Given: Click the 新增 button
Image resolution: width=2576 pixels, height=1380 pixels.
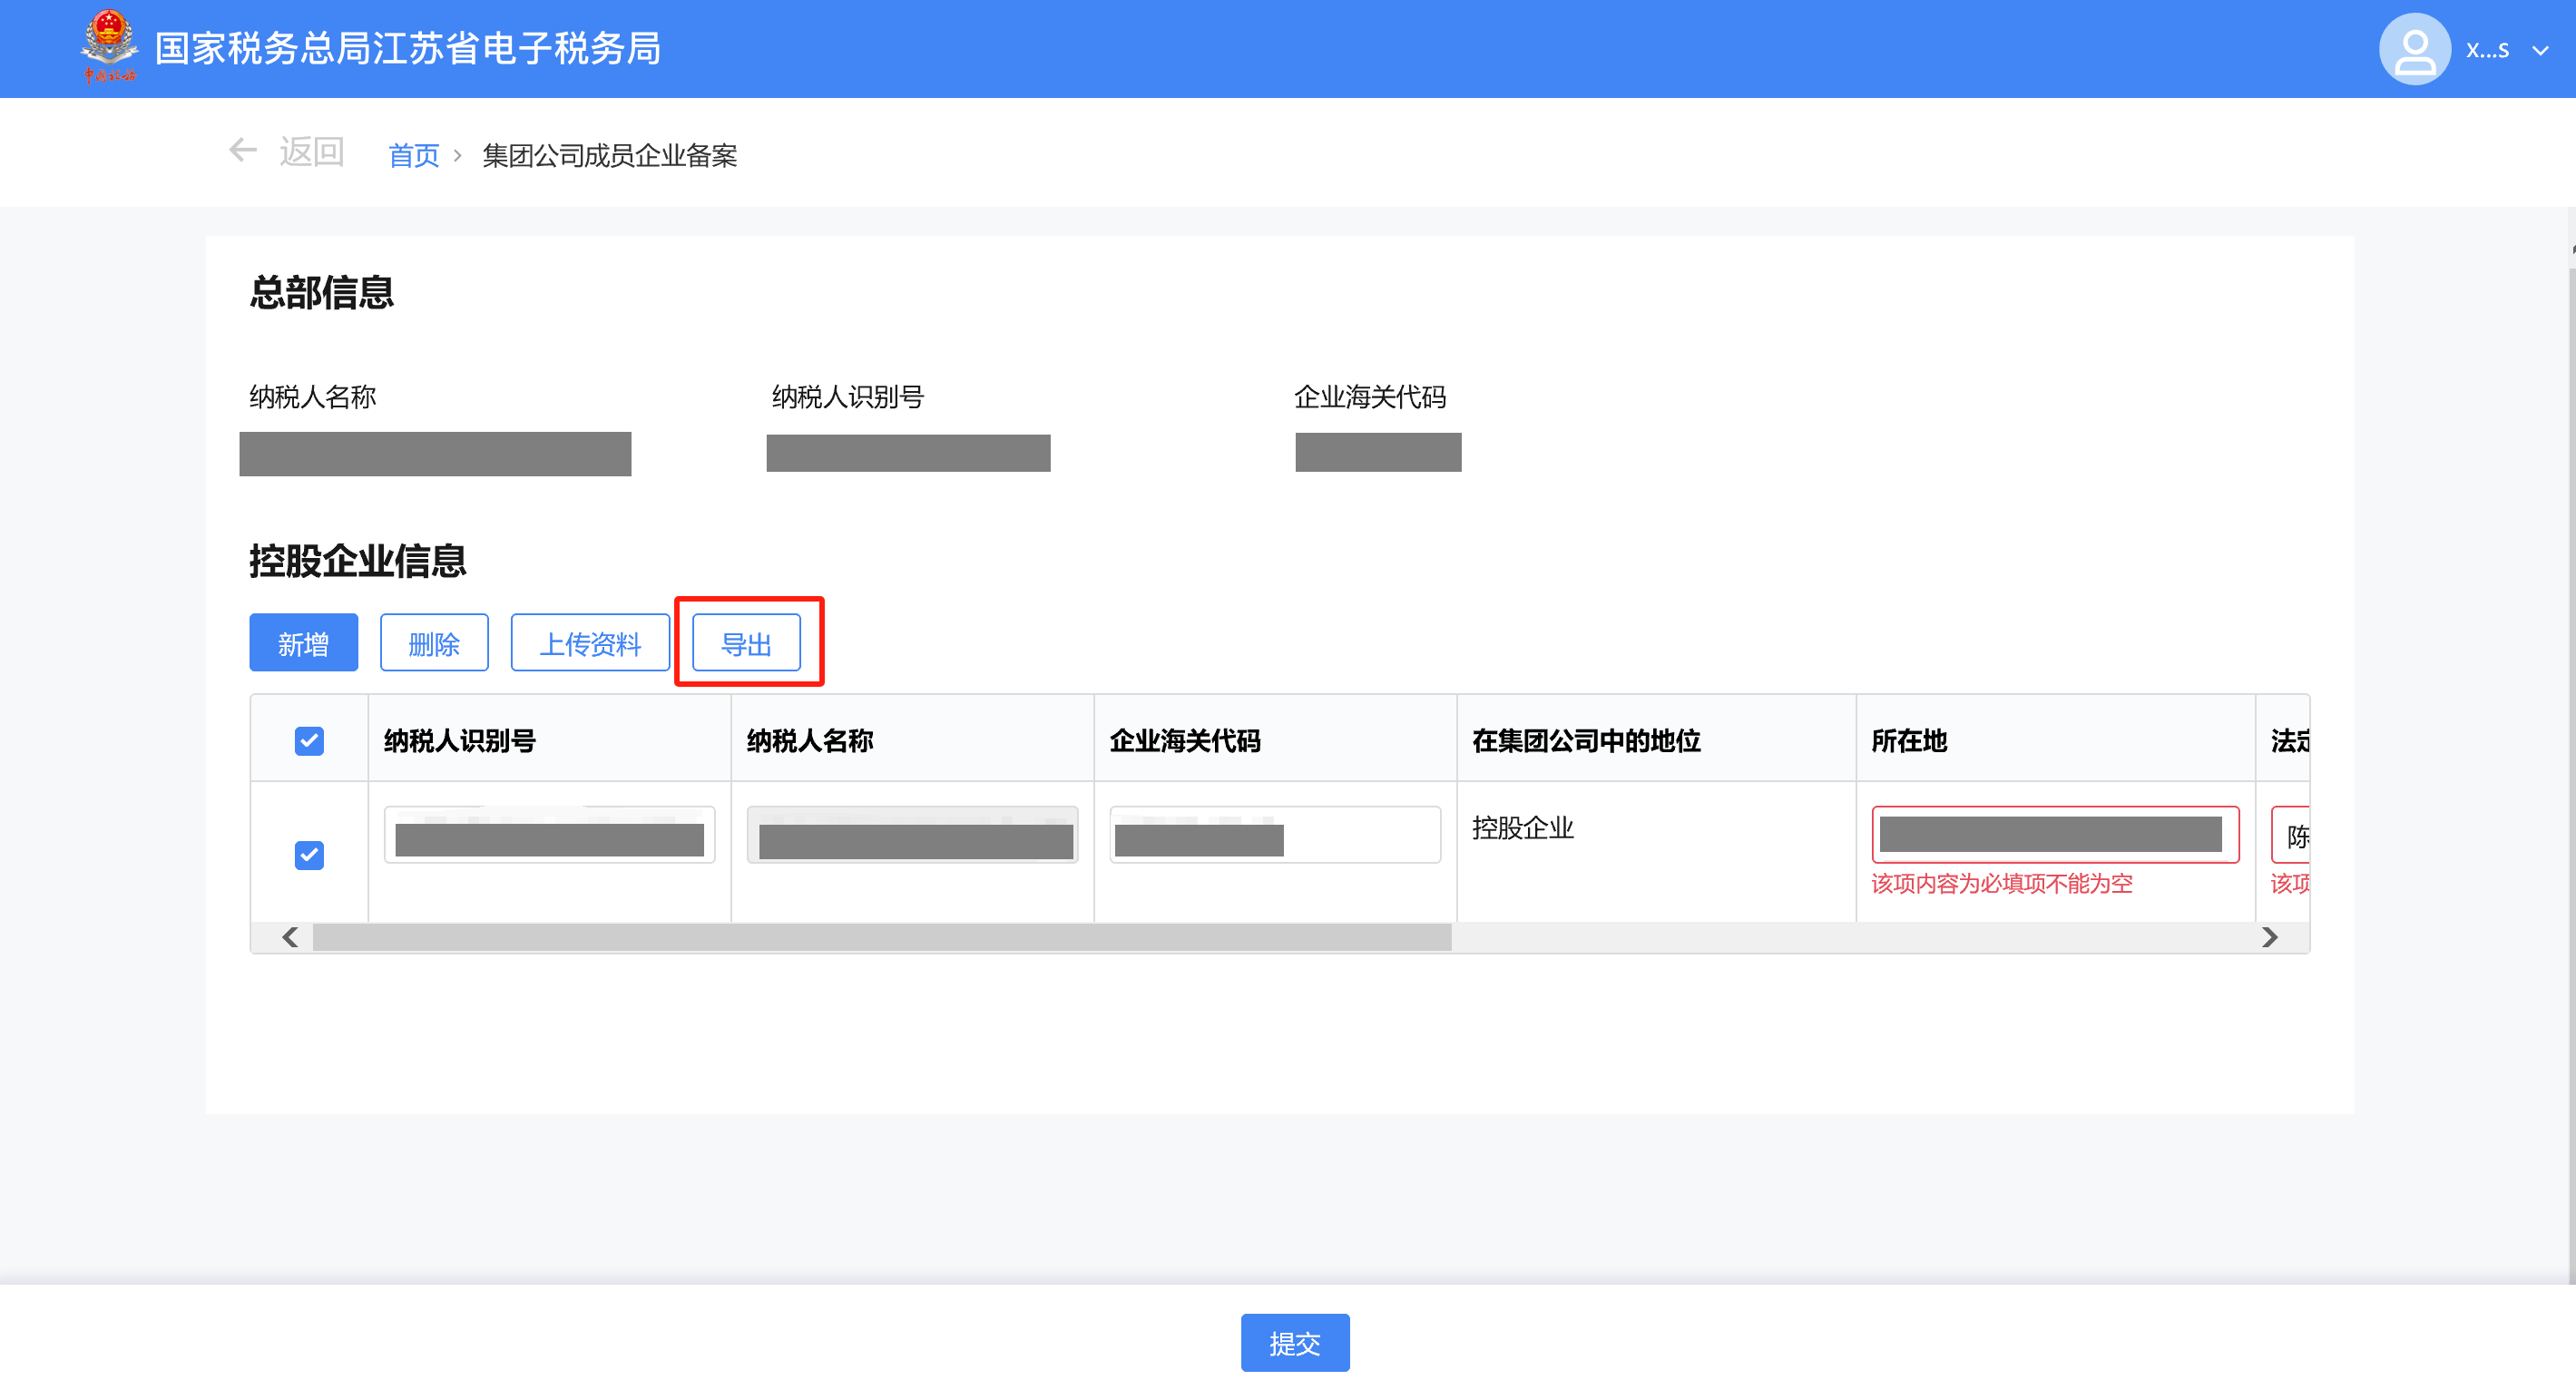Looking at the screenshot, I should tap(303, 642).
